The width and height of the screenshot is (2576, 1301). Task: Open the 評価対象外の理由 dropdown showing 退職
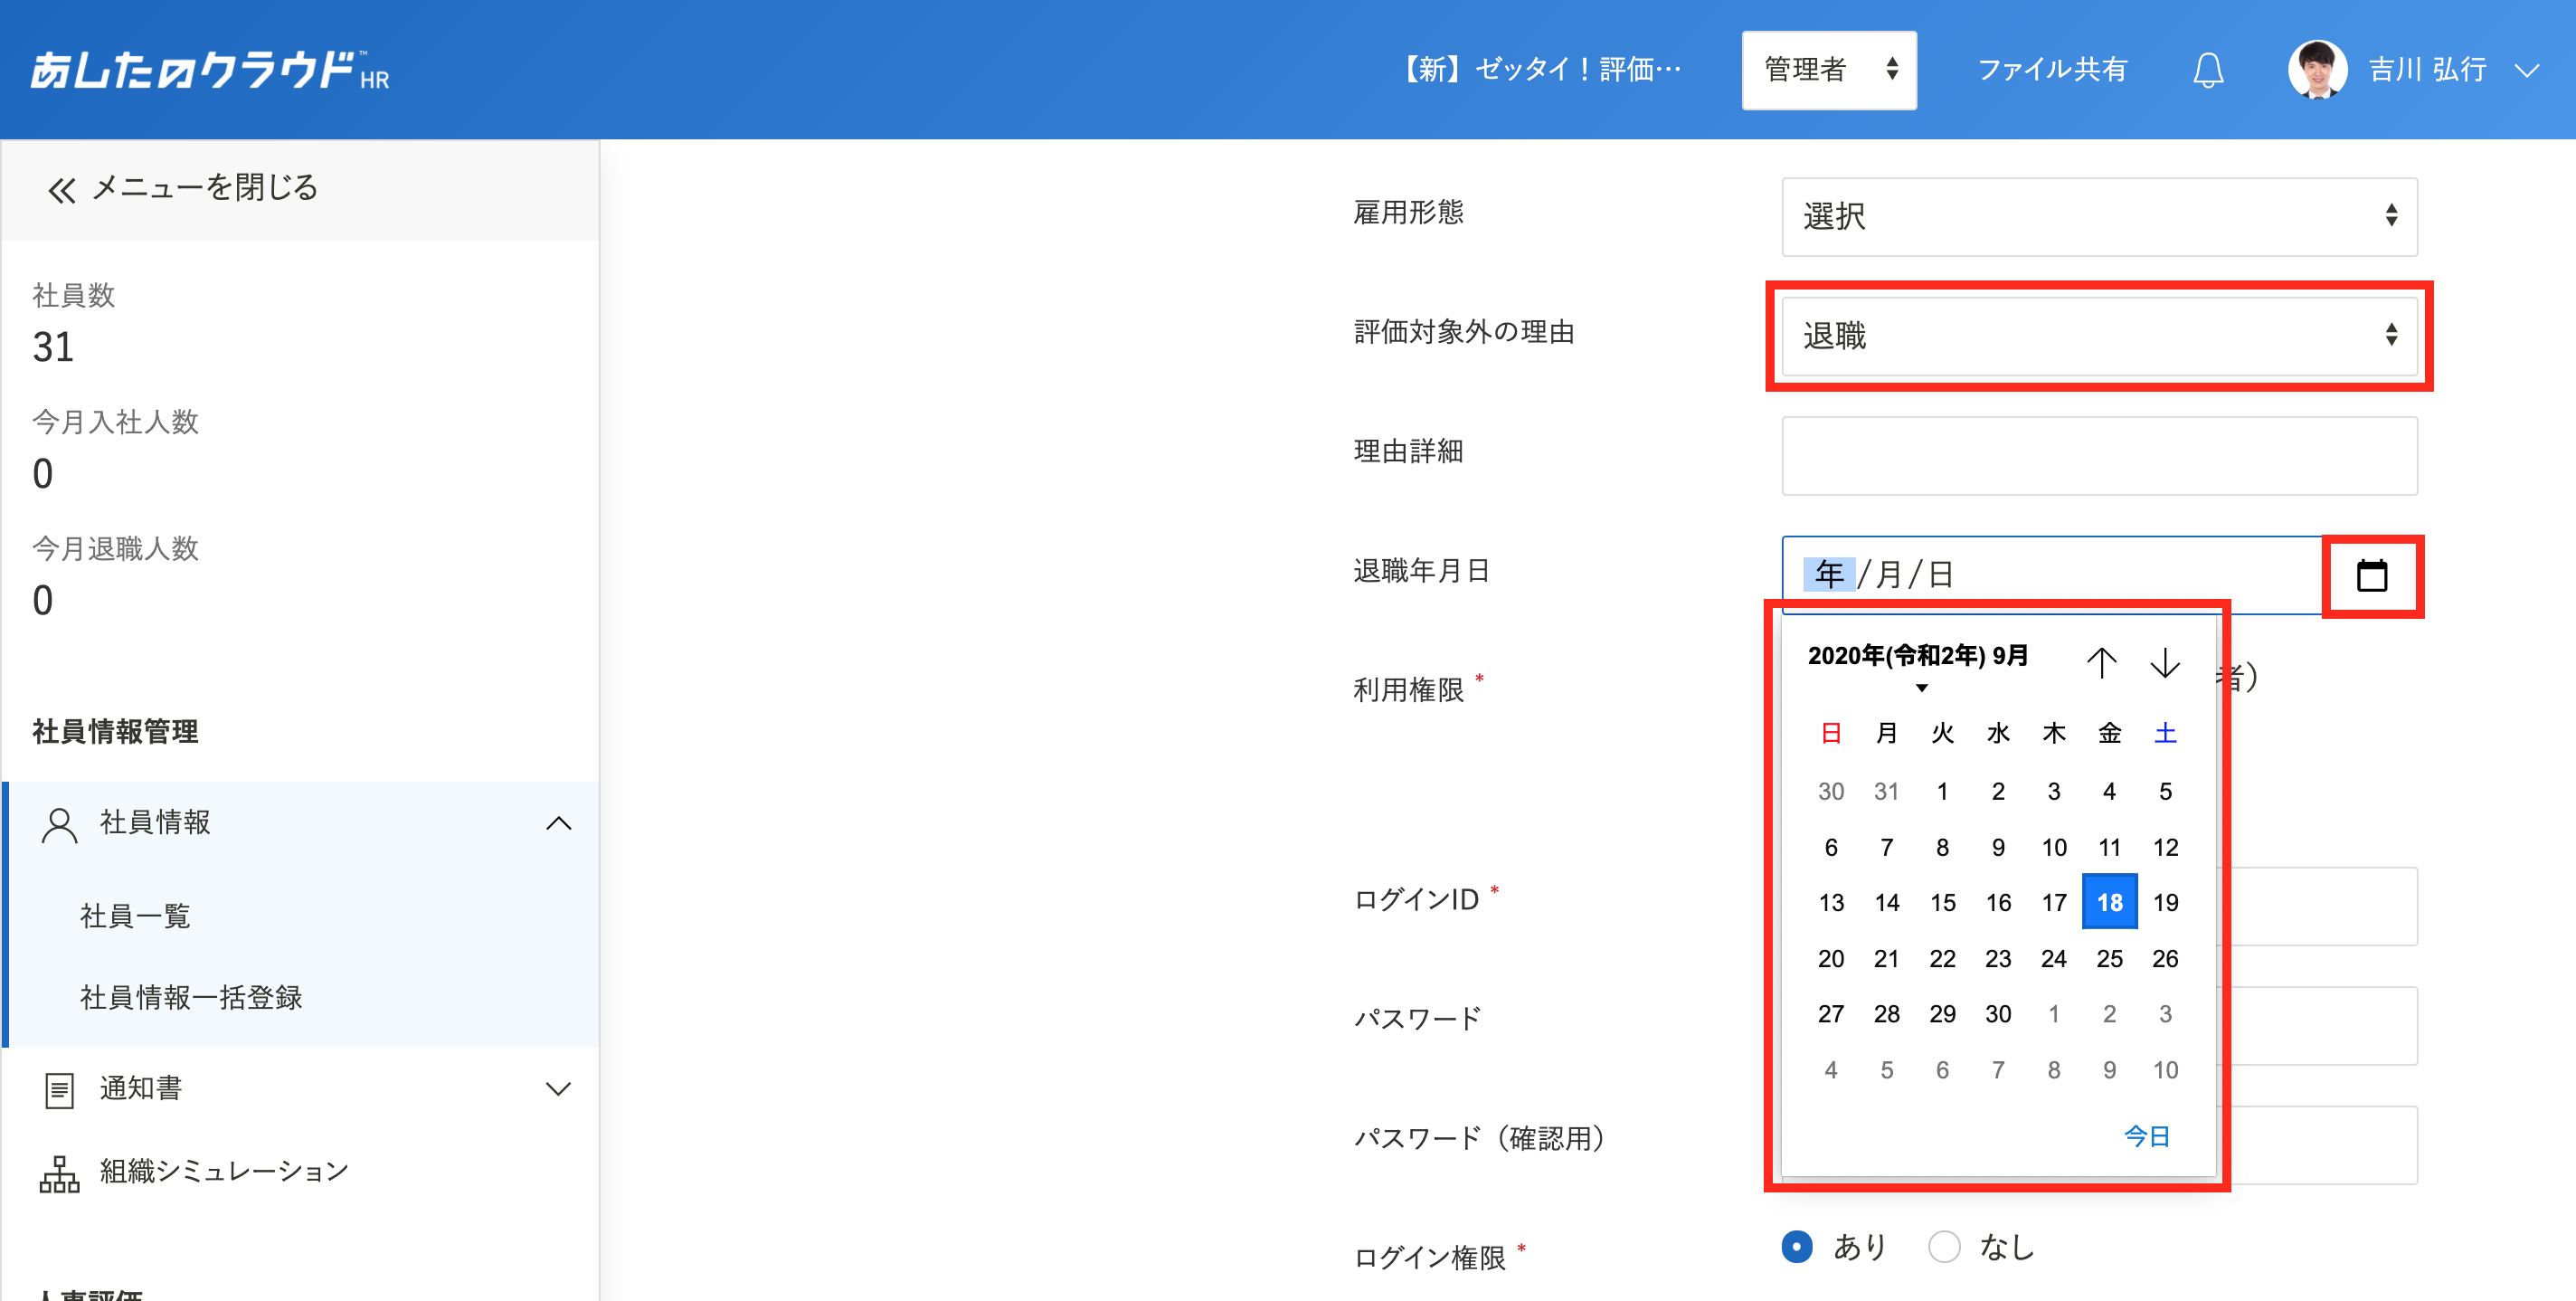tap(2099, 336)
